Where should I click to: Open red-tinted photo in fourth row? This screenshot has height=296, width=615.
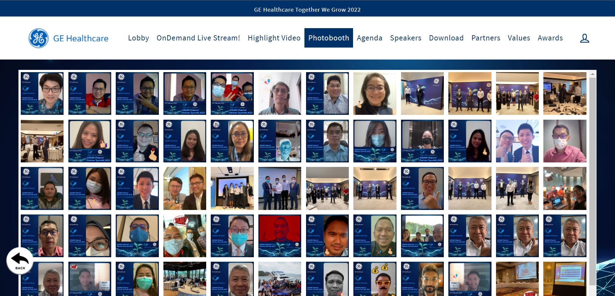pos(279,236)
